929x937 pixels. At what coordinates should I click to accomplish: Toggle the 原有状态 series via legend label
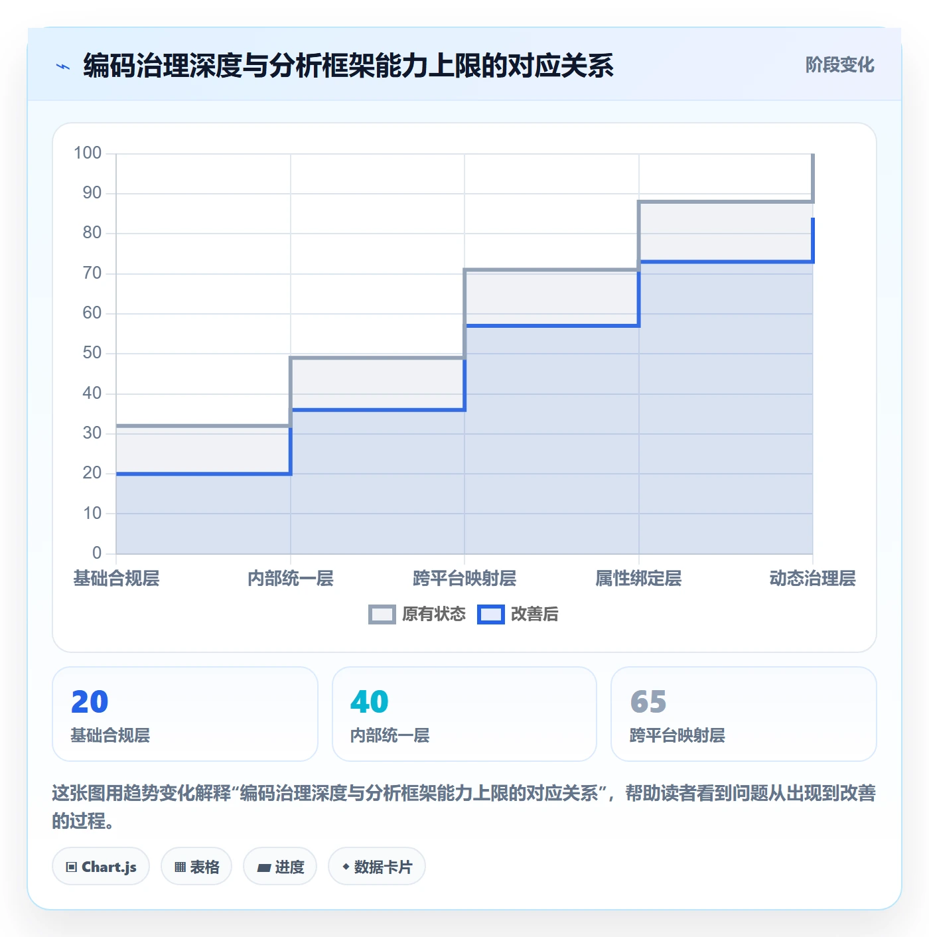pos(434,614)
